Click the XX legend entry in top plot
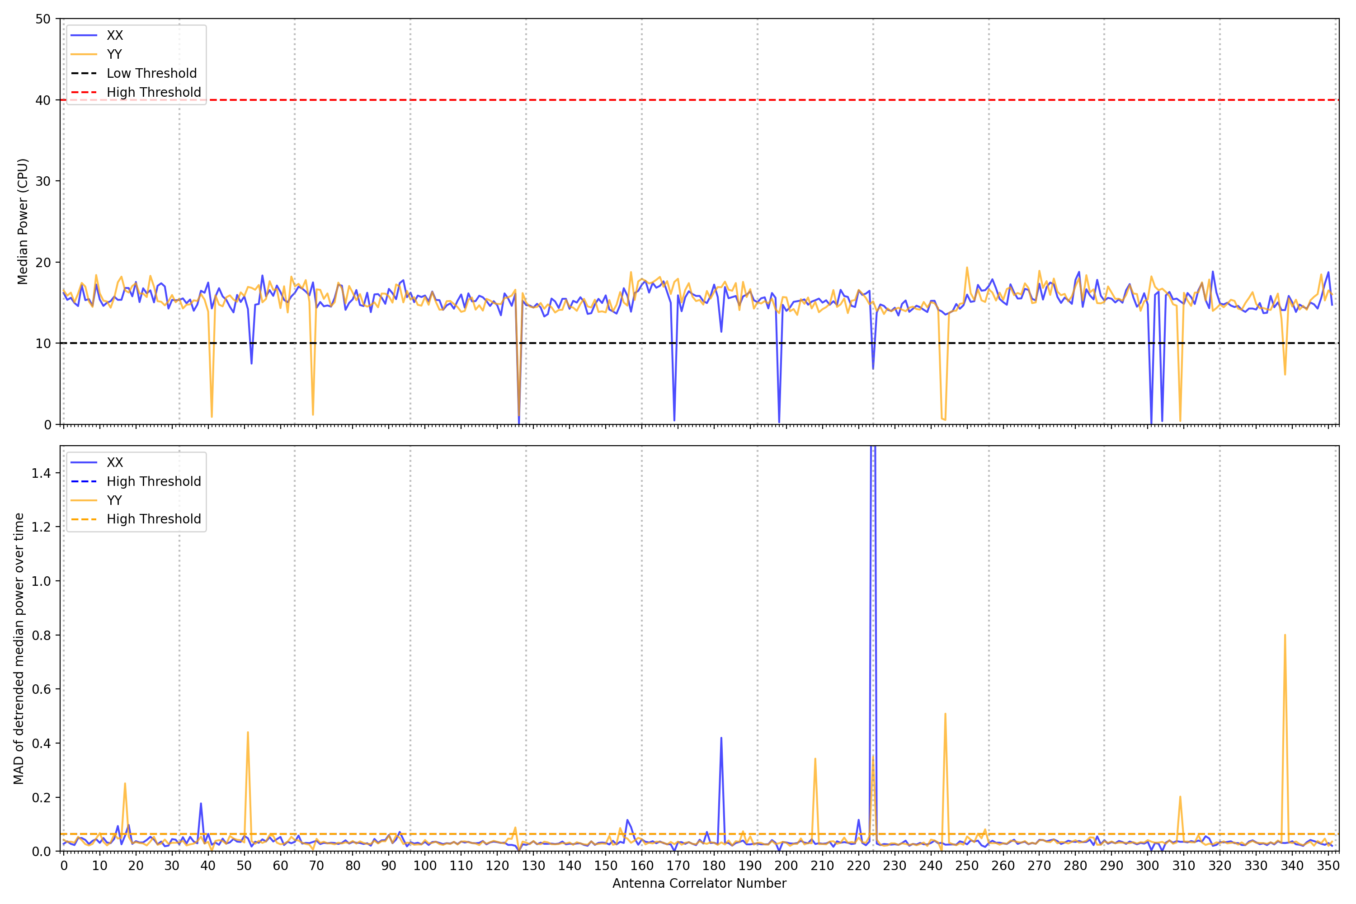The image size is (1356, 904). pyautogui.click(x=114, y=36)
